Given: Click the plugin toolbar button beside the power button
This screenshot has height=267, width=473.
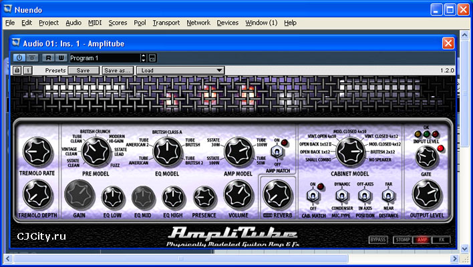Looking at the screenshot, I should [32, 58].
